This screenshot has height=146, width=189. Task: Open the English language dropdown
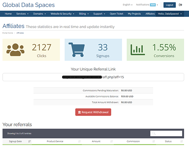coord(127,5)
